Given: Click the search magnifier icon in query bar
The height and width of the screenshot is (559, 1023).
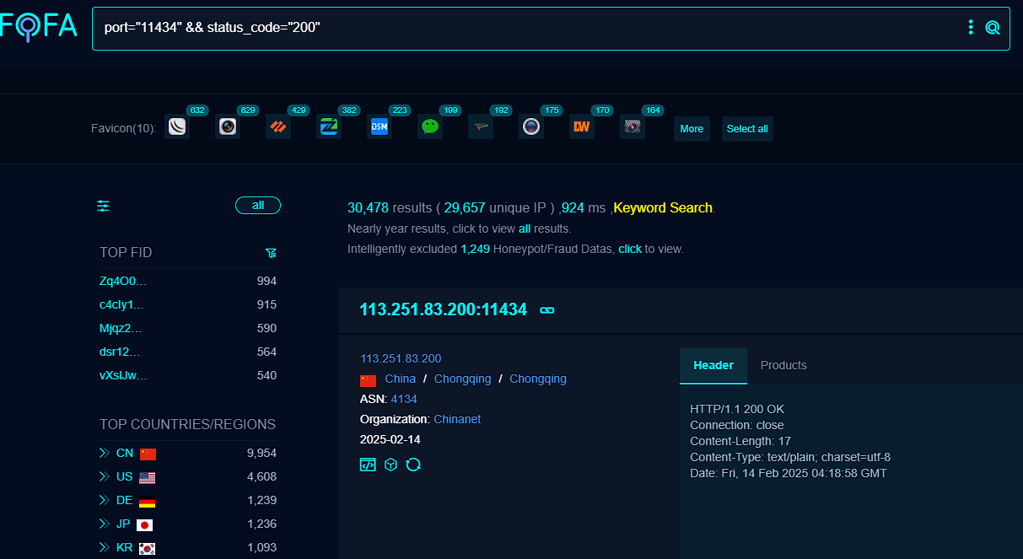Looking at the screenshot, I should pos(993,28).
